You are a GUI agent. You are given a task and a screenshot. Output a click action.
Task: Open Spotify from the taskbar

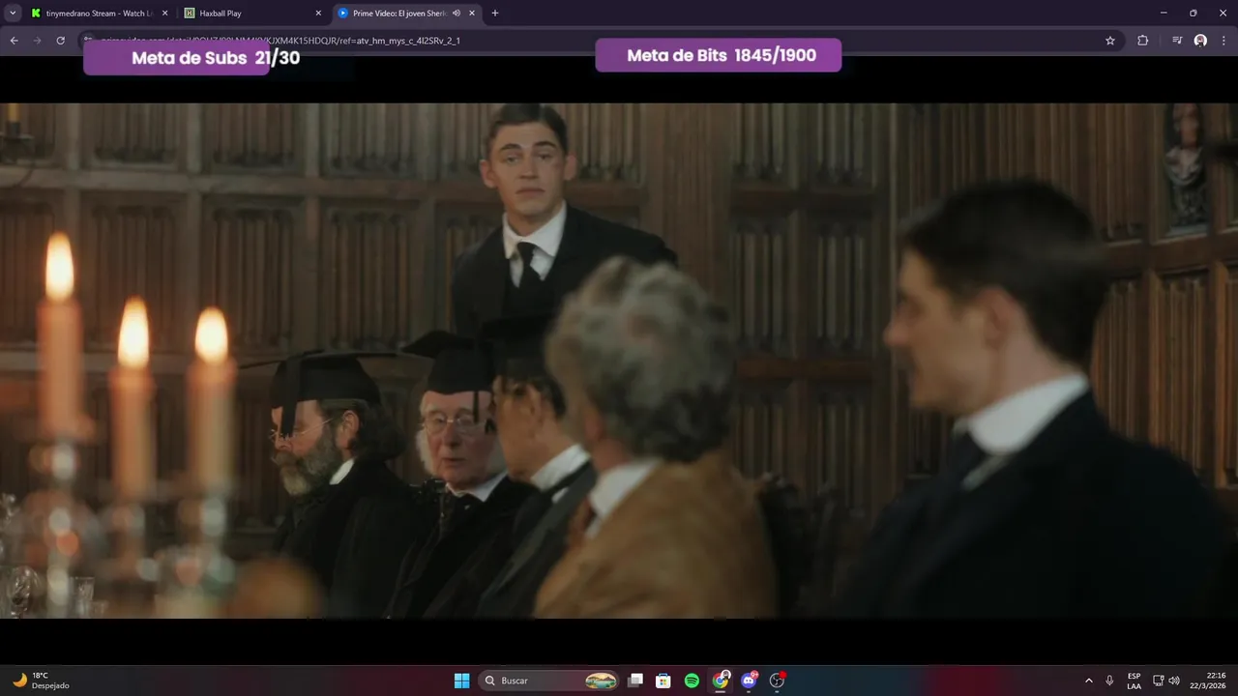pyautogui.click(x=692, y=681)
